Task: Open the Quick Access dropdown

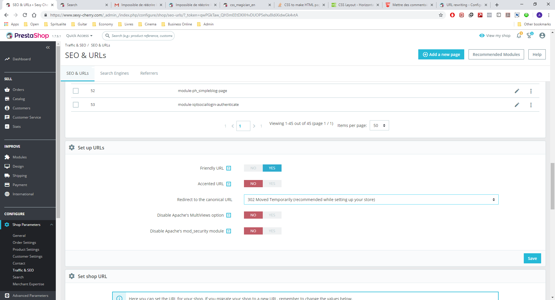Action: (79, 36)
